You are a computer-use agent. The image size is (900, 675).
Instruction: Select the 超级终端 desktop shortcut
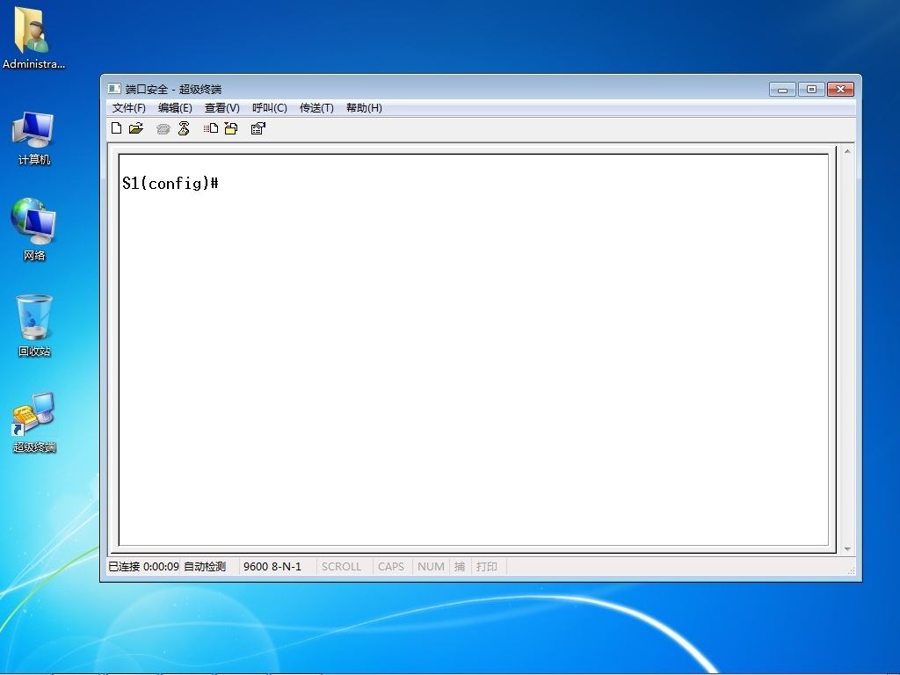coord(34,423)
